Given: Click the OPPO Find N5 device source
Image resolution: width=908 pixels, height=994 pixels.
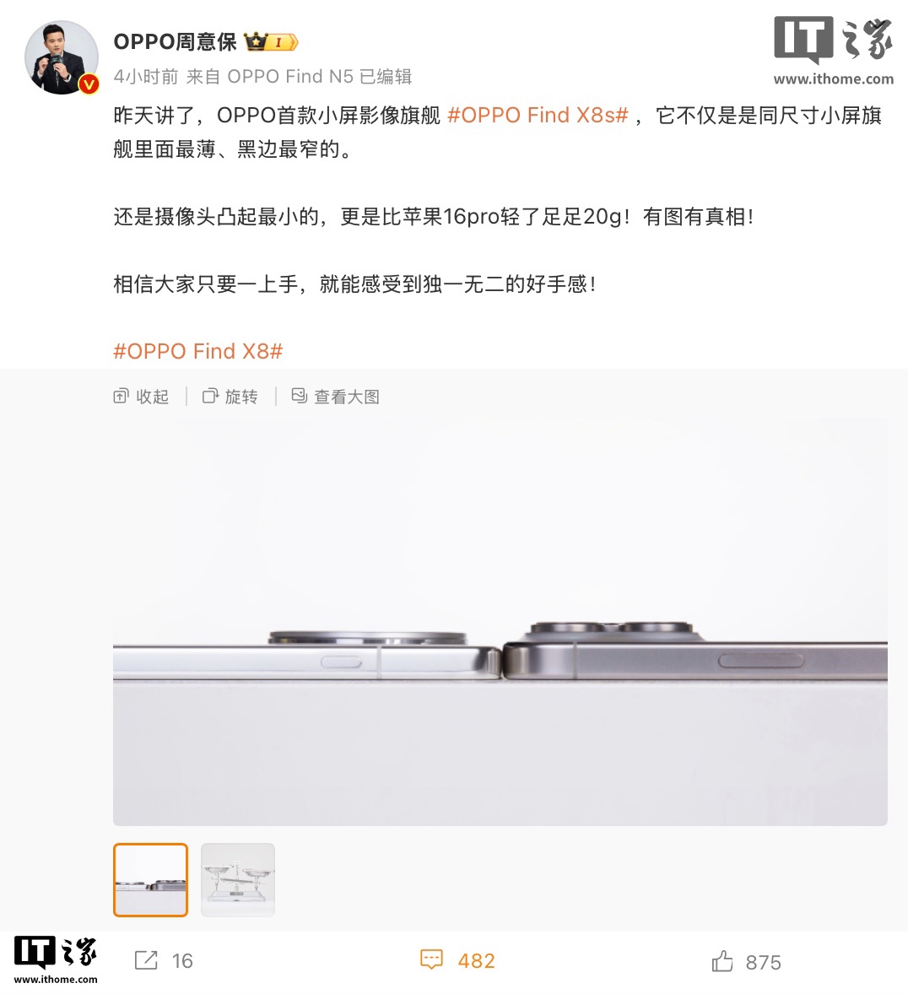Looking at the screenshot, I should pyautogui.click(x=290, y=77).
